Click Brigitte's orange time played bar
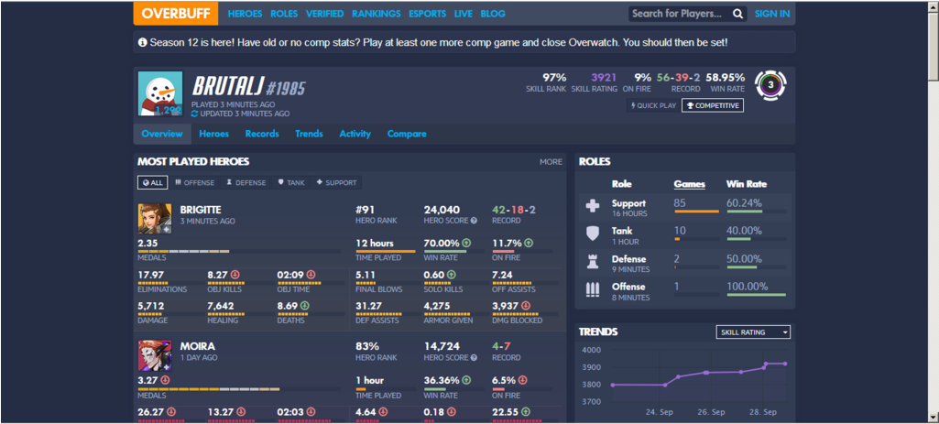The height and width of the screenshot is (424, 939). click(x=385, y=251)
